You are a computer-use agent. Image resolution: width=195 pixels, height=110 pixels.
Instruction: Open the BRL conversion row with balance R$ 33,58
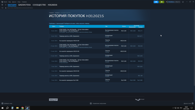pyautogui.click(x=97, y=56)
